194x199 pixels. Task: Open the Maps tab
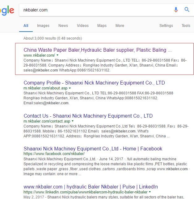coord(102,26)
